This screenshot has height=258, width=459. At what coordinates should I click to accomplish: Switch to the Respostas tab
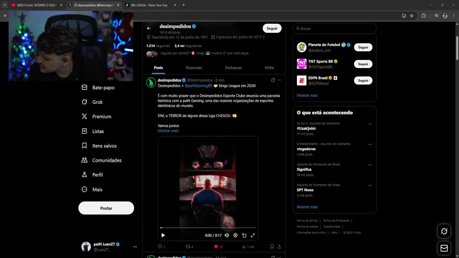pos(194,68)
